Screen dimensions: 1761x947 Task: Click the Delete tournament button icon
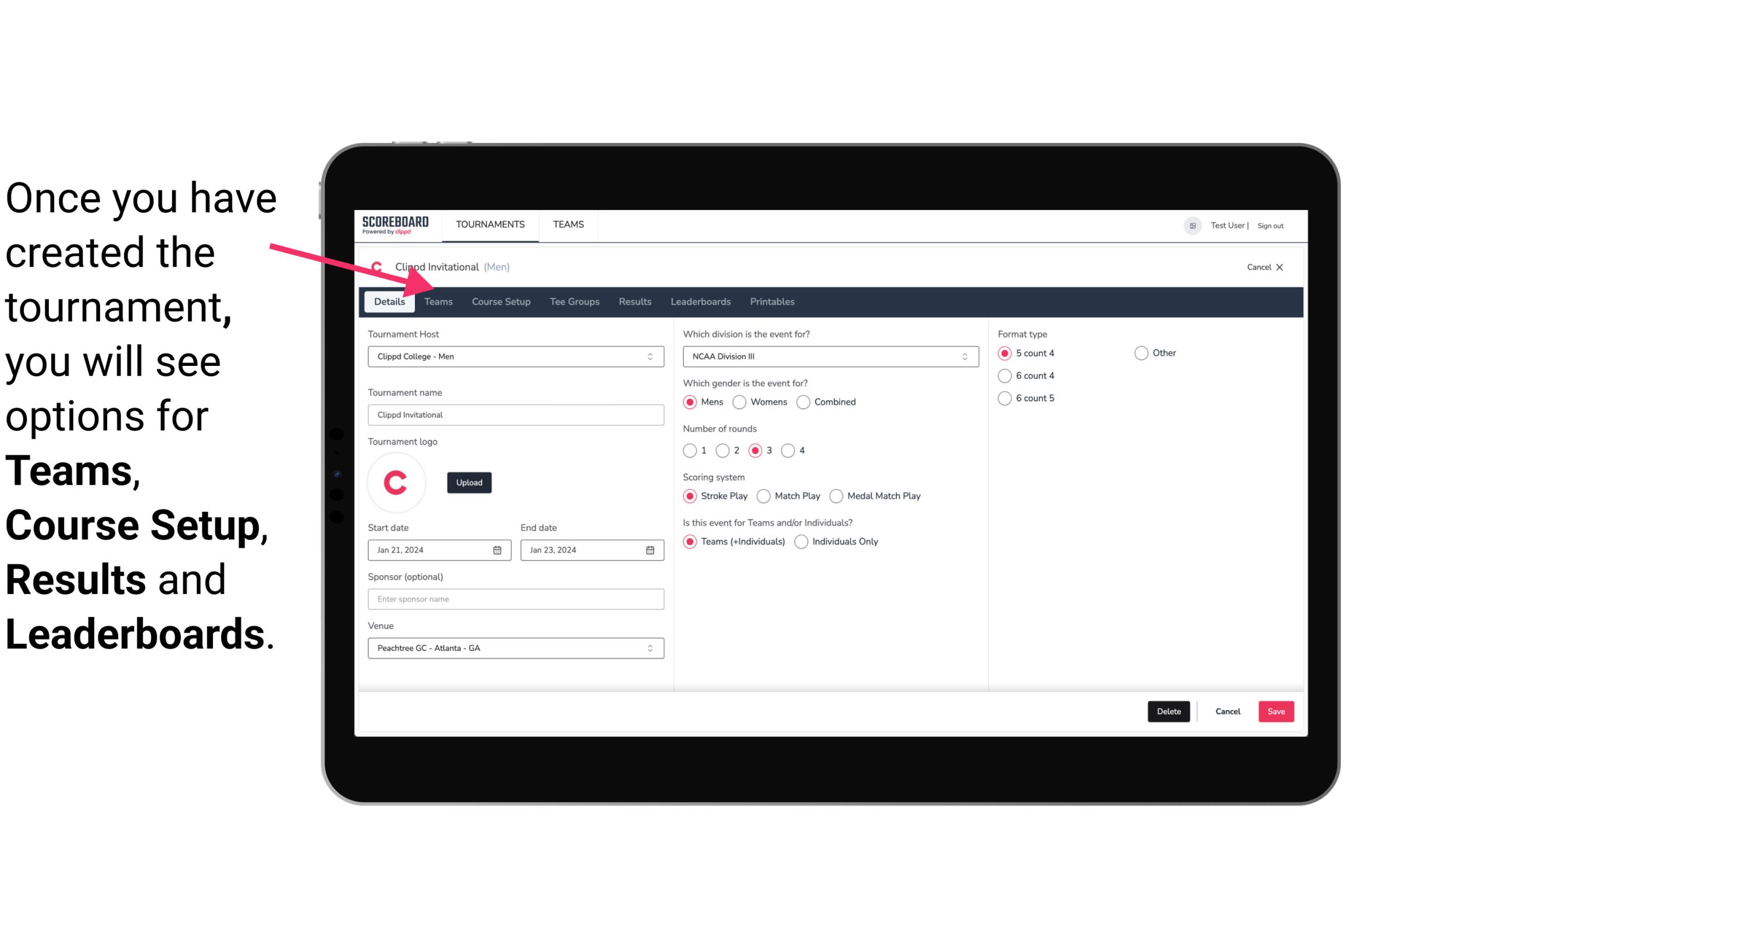[1167, 711]
